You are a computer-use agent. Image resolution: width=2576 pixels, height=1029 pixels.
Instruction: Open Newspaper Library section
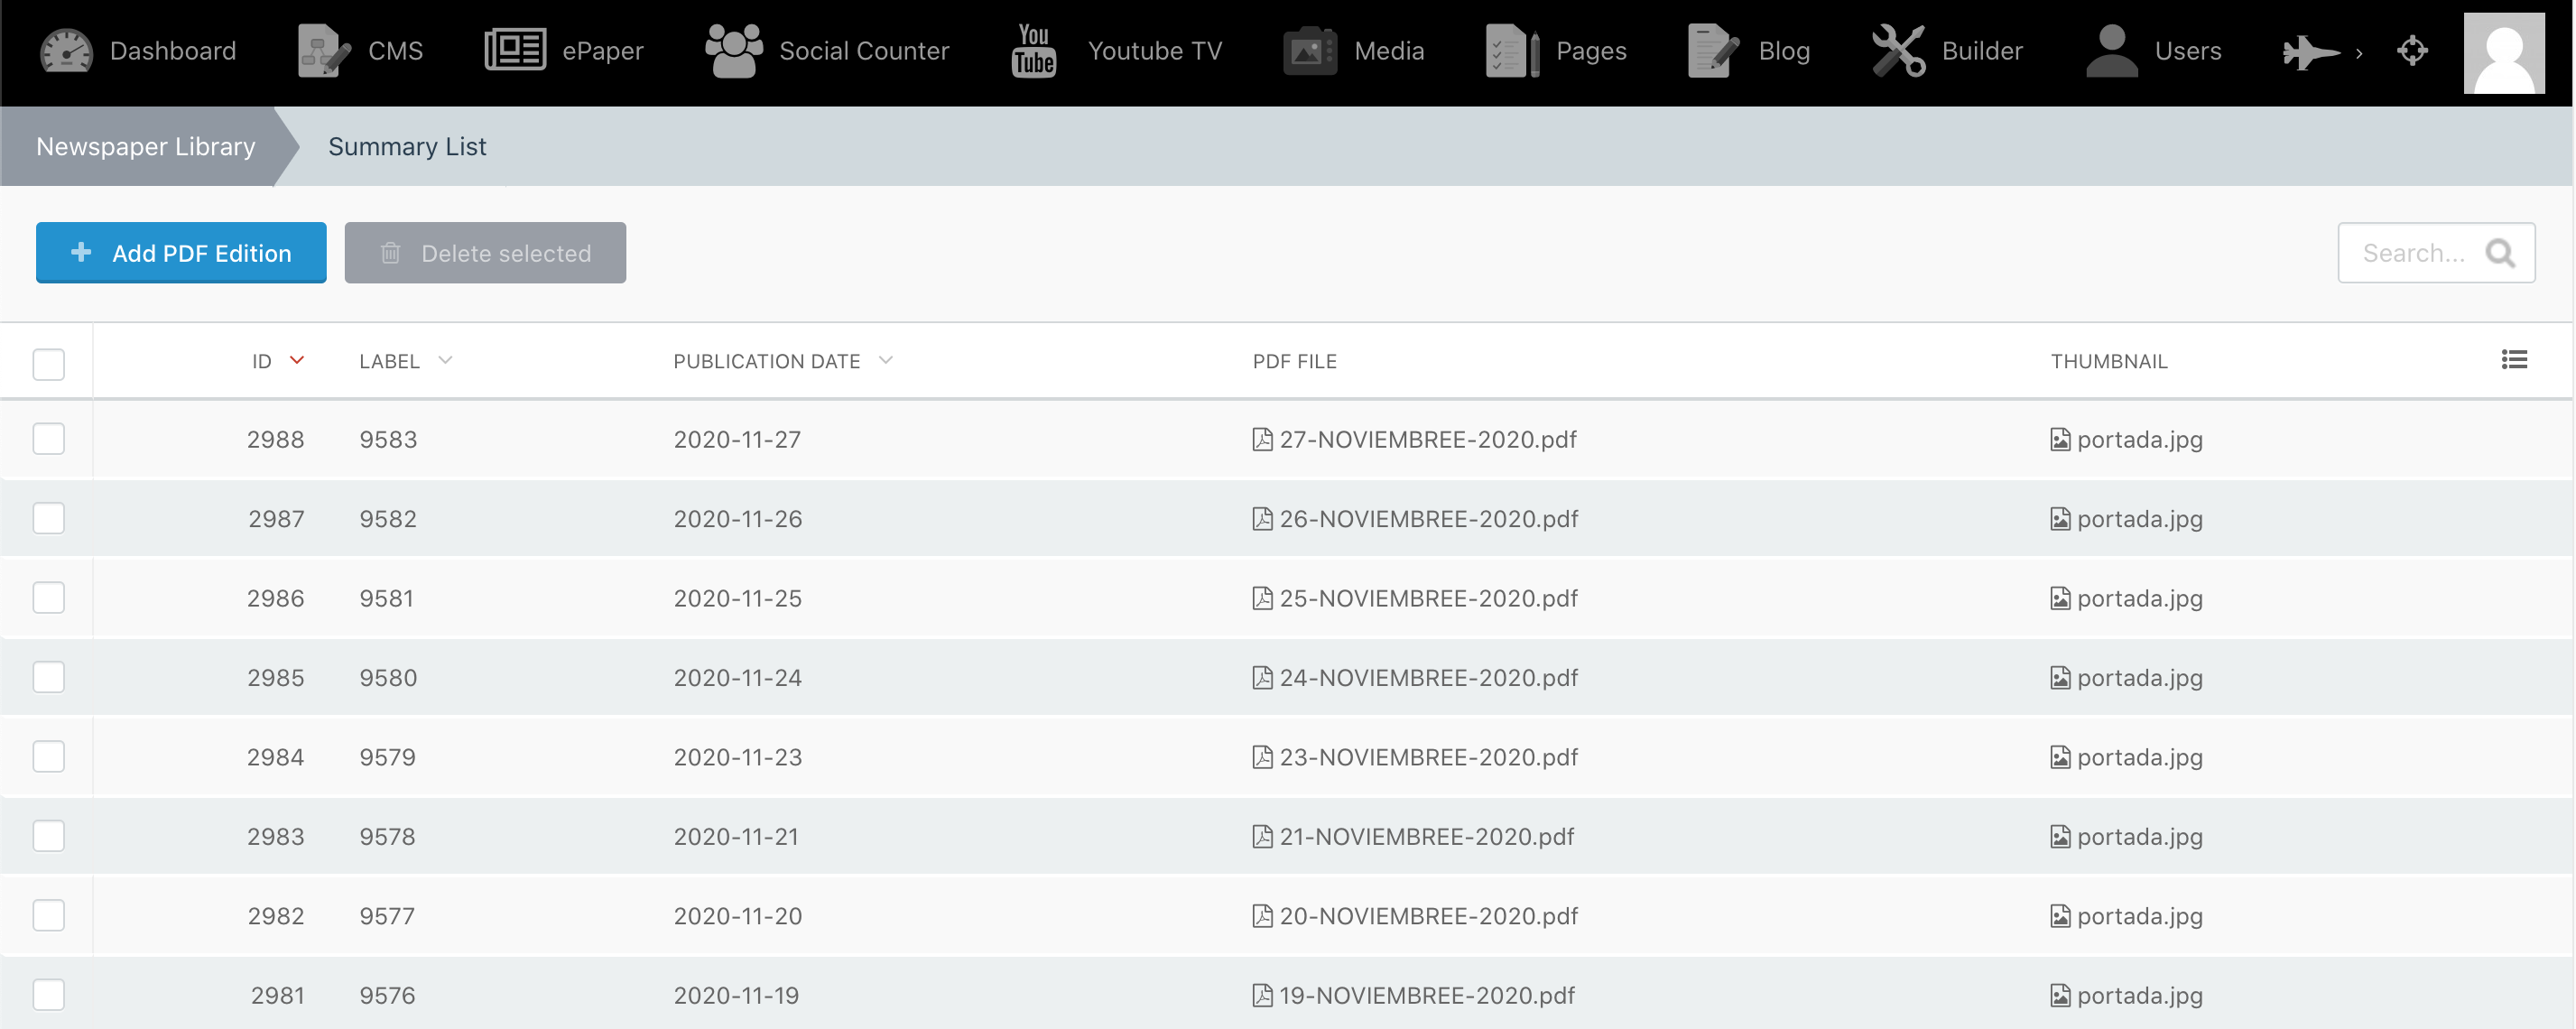coord(144,146)
